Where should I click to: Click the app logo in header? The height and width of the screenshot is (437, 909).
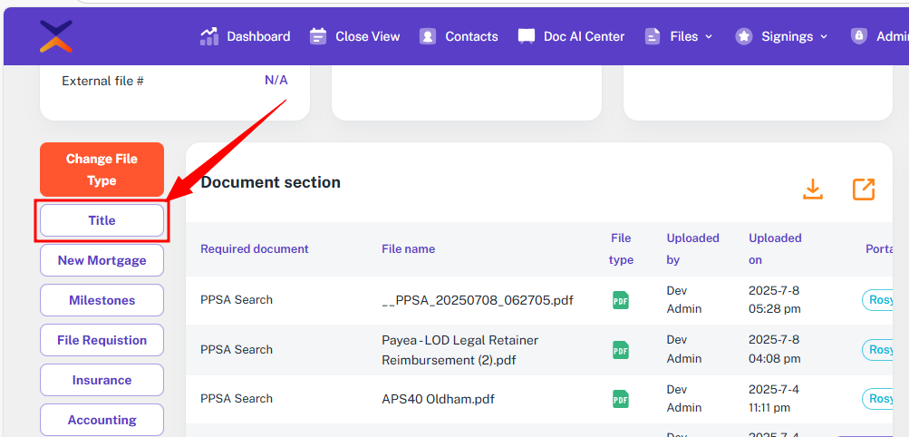56,36
